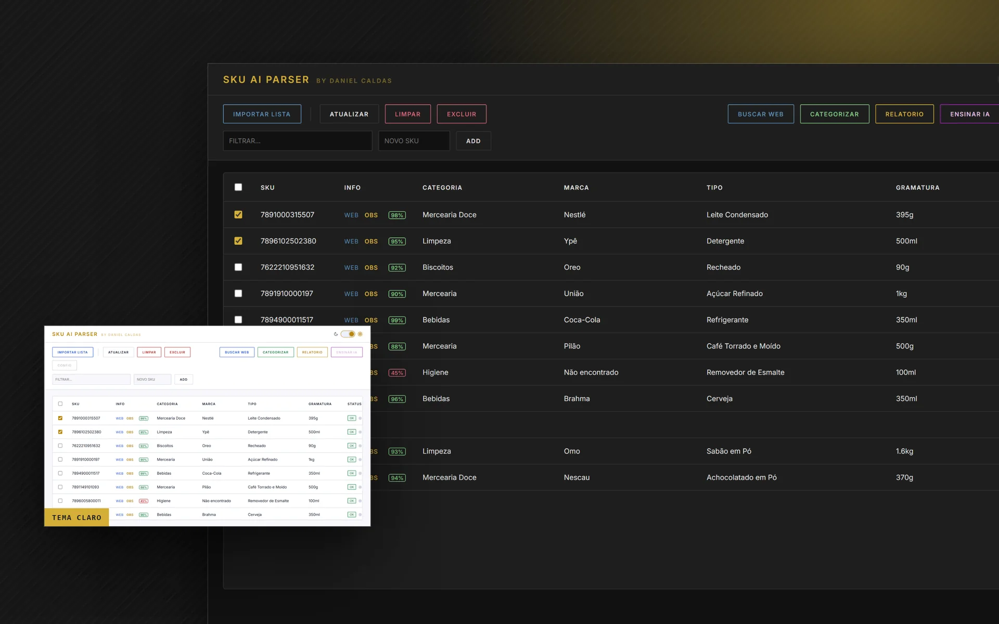Click the 98% confidence badge in dark window
Image resolution: width=999 pixels, height=624 pixels.
click(397, 215)
